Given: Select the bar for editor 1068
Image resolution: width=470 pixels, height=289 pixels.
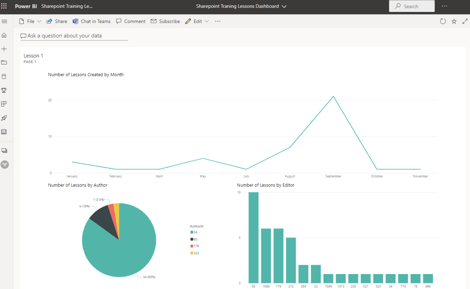Looking at the screenshot, I should pyautogui.click(x=266, y=256).
